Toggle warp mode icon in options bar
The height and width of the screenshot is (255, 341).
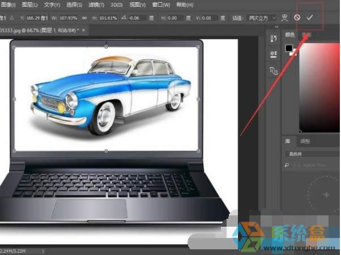point(284,18)
